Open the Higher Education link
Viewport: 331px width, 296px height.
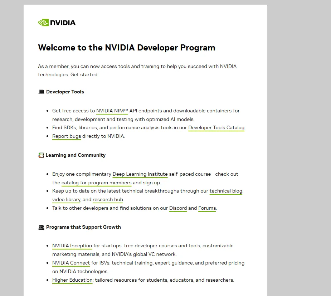coord(72,280)
